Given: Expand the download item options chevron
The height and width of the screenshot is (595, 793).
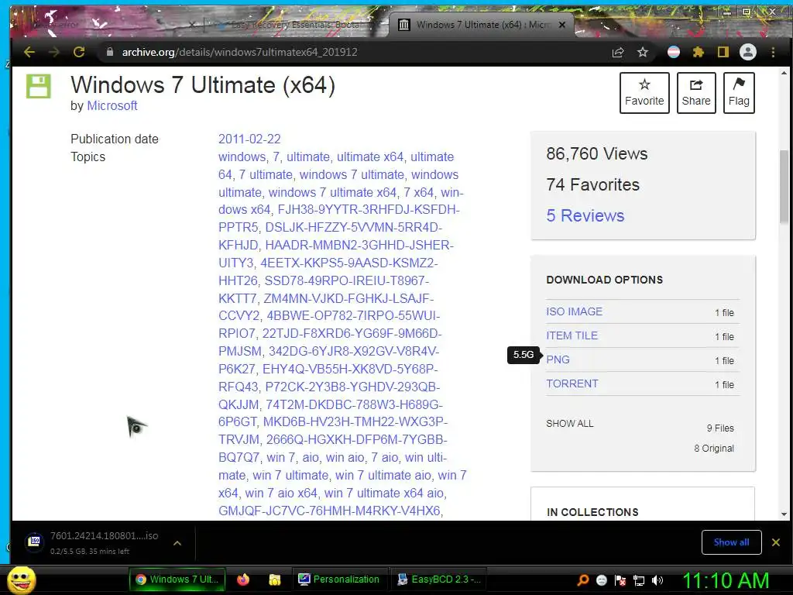Looking at the screenshot, I should [177, 543].
